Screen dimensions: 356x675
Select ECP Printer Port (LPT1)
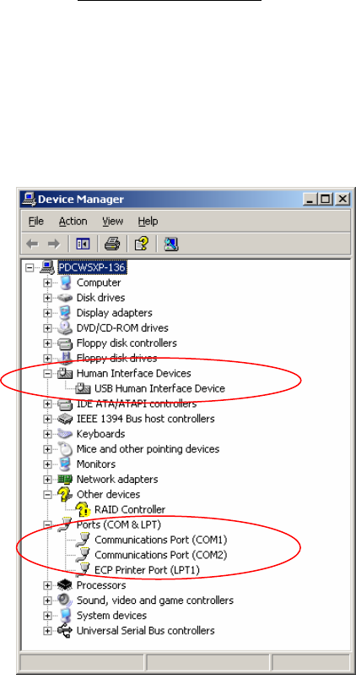point(147,570)
